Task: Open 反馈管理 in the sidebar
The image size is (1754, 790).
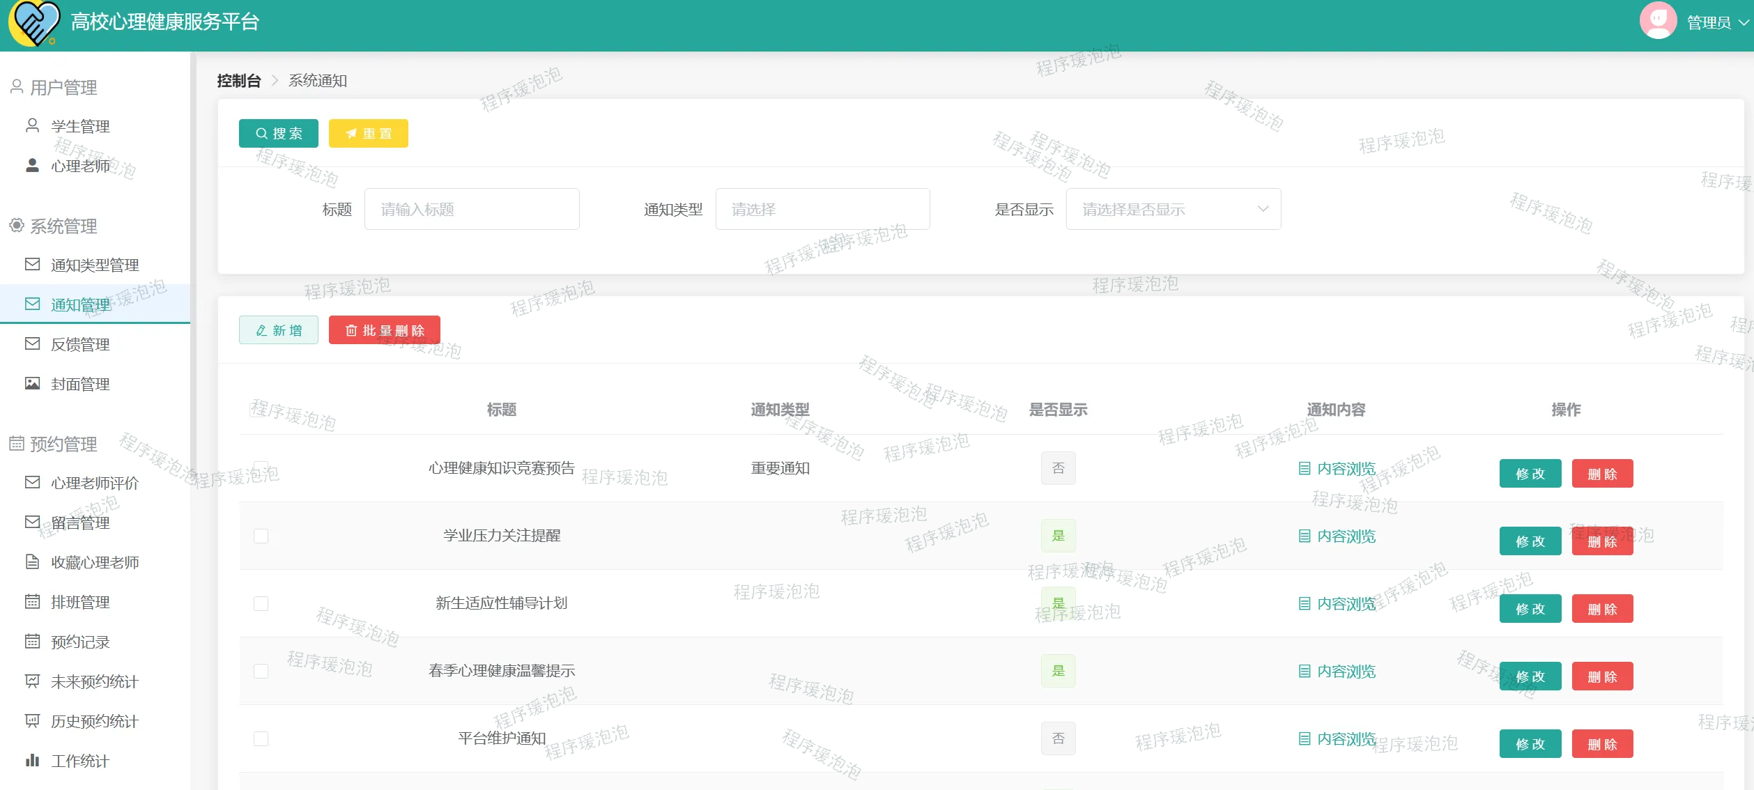Action: point(80,344)
